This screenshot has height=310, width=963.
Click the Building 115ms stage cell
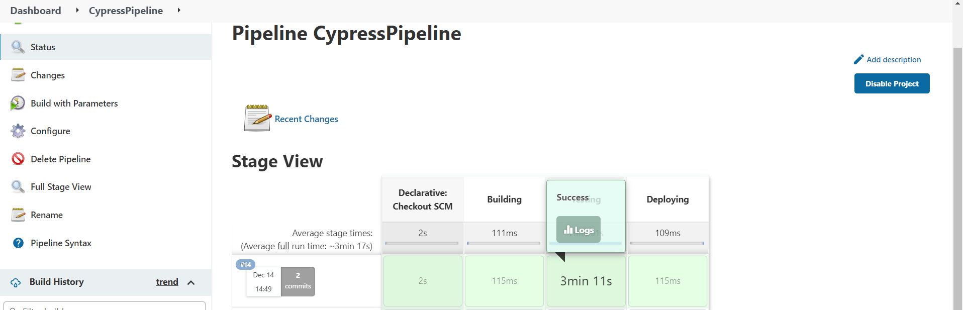click(504, 281)
